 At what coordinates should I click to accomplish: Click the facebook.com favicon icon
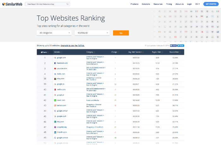(x=55, y=63)
